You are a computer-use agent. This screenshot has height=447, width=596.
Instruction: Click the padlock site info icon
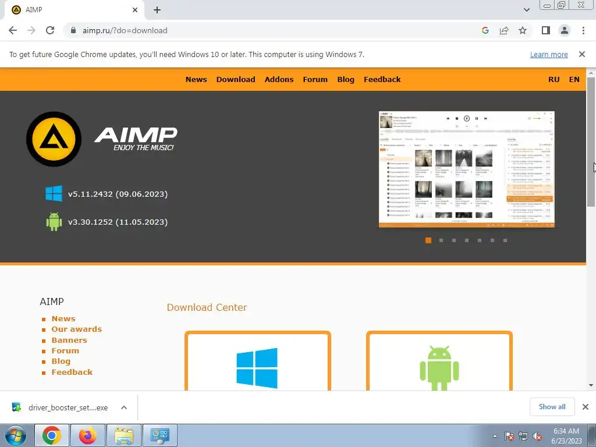pos(73,30)
